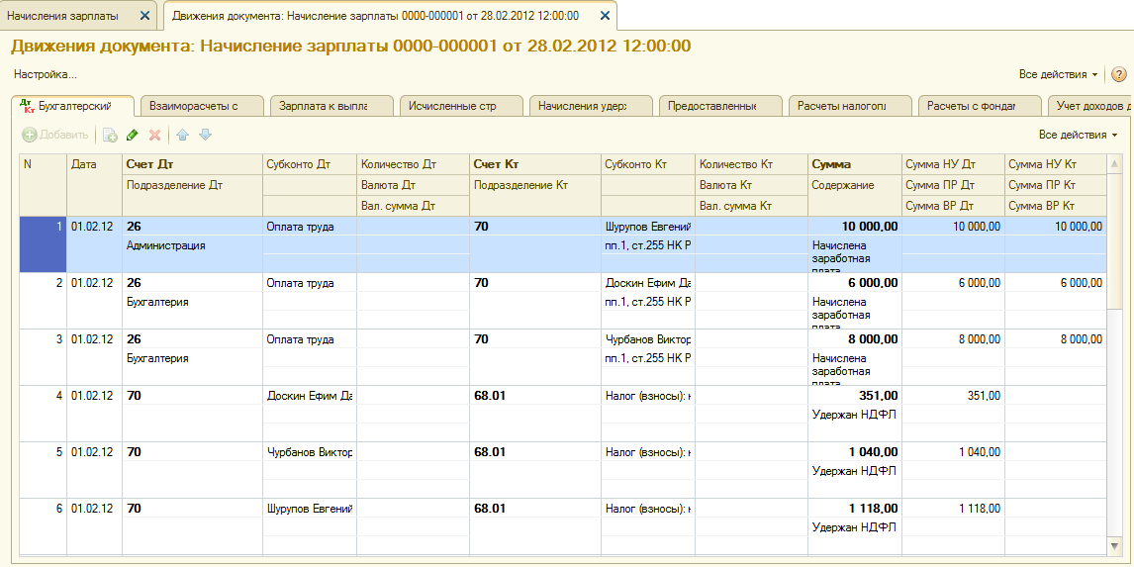The height and width of the screenshot is (567, 1134).
Task: Click the move down arrow icon
Action: click(x=205, y=135)
